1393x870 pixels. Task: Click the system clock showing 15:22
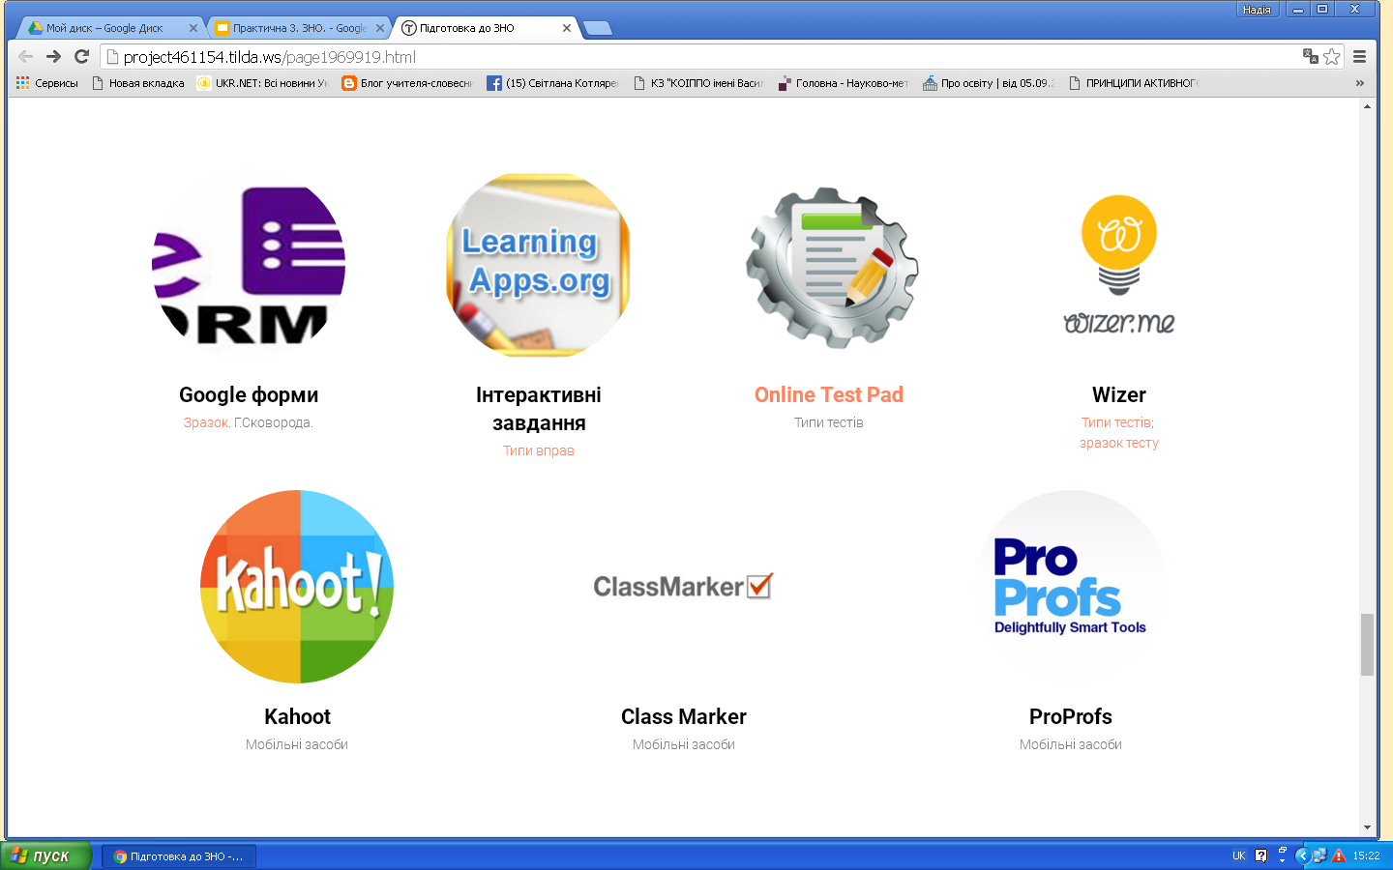pos(1366,855)
